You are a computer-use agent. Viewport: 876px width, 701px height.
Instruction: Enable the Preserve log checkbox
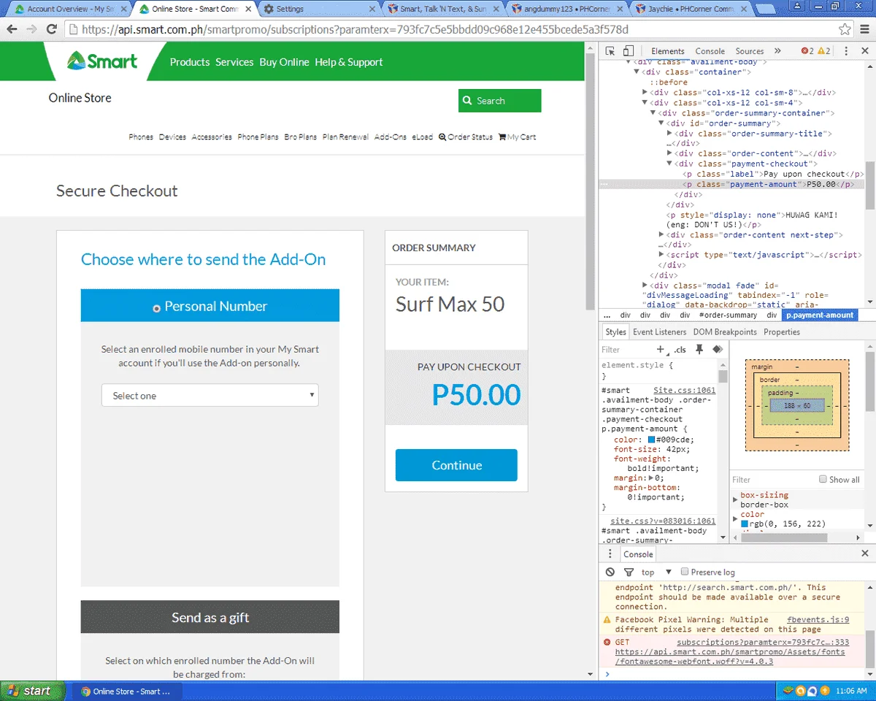(x=685, y=572)
